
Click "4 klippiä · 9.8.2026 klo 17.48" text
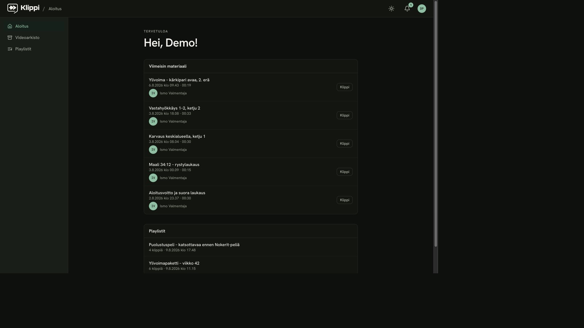coord(172,250)
